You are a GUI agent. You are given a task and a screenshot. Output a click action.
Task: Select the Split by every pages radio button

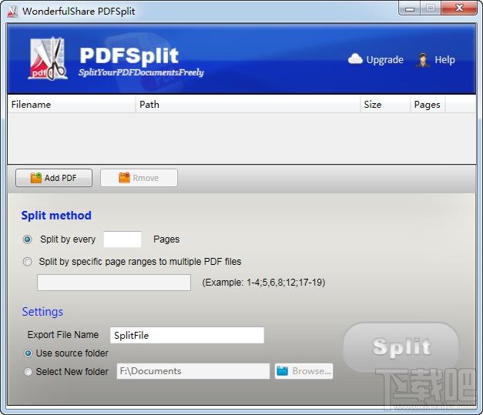(x=28, y=239)
